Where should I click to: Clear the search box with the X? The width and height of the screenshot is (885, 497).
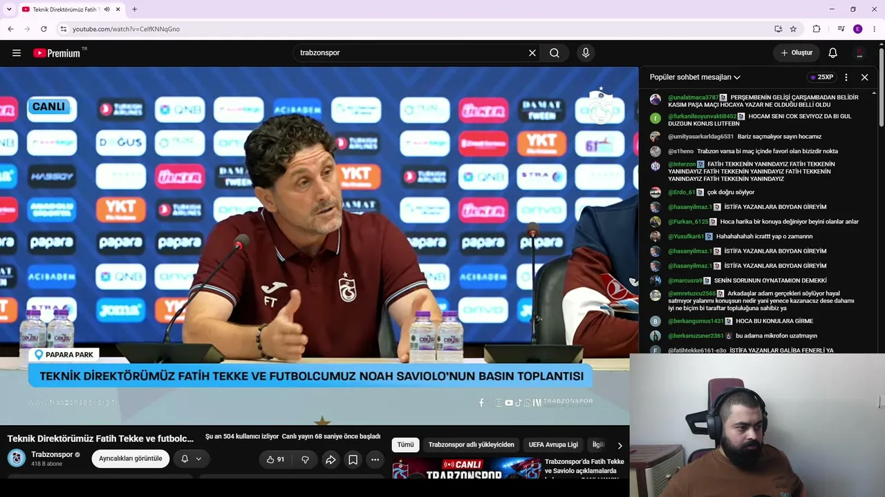[532, 53]
